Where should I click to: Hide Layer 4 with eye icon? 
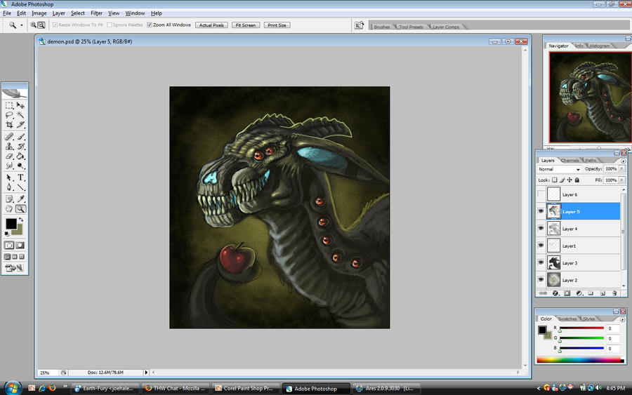click(x=541, y=228)
